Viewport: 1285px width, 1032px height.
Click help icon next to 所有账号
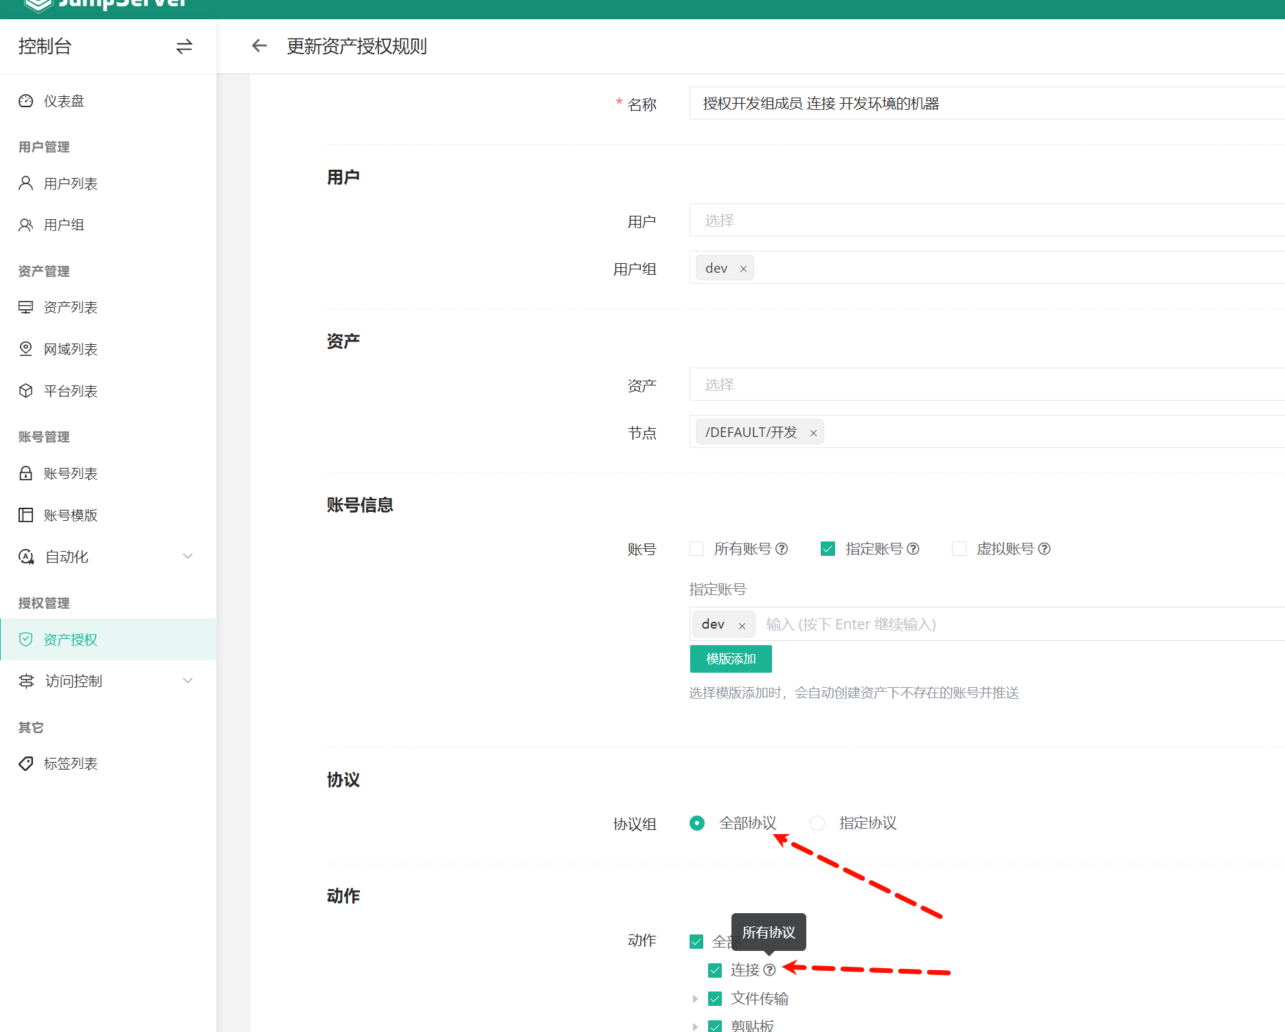782,549
